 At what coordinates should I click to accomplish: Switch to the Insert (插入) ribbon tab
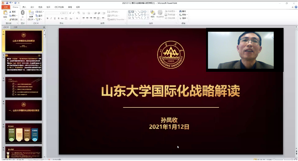24,7
